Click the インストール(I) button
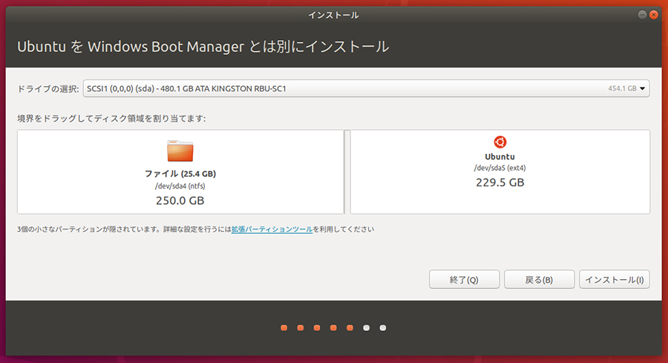Screen dimensions: 668x363 pos(614,280)
